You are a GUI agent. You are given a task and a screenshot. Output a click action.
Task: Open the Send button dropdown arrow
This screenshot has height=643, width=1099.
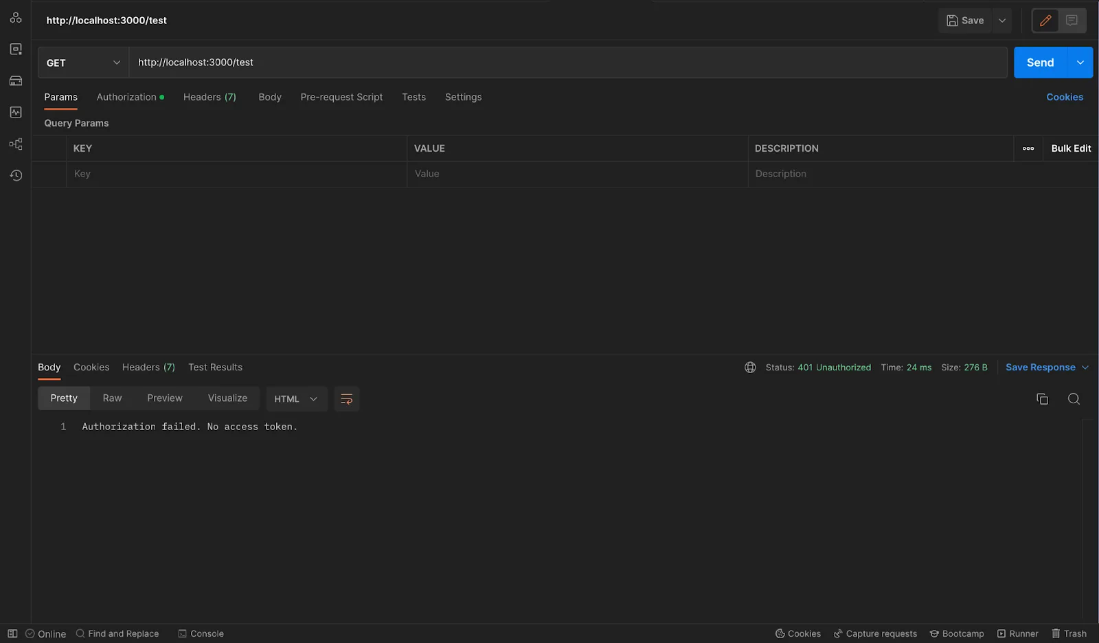click(1080, 63)
